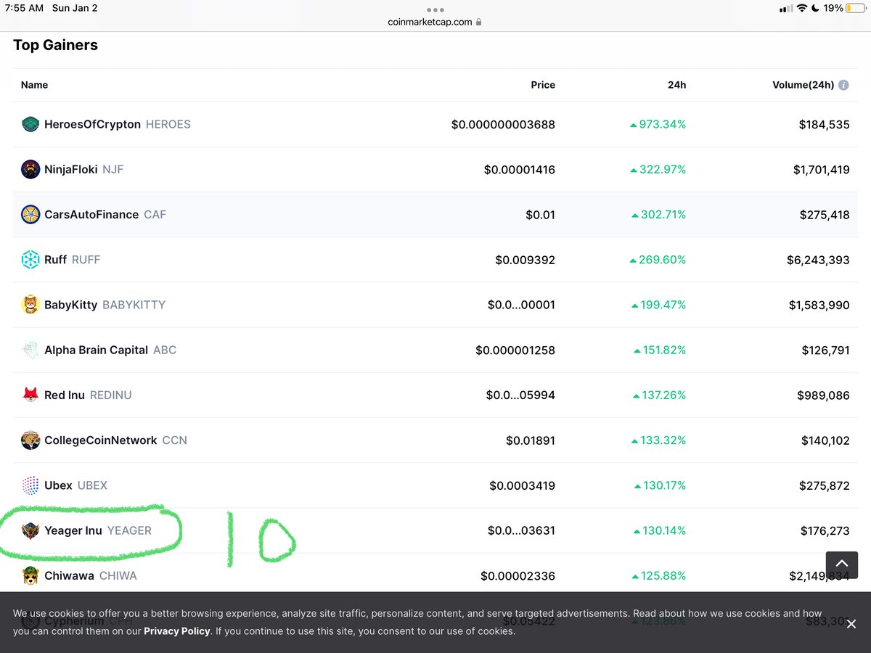This screenshot has height=653, width=871.
Task: Select the 130.14% gain value
Action: (x=660, y=530)
